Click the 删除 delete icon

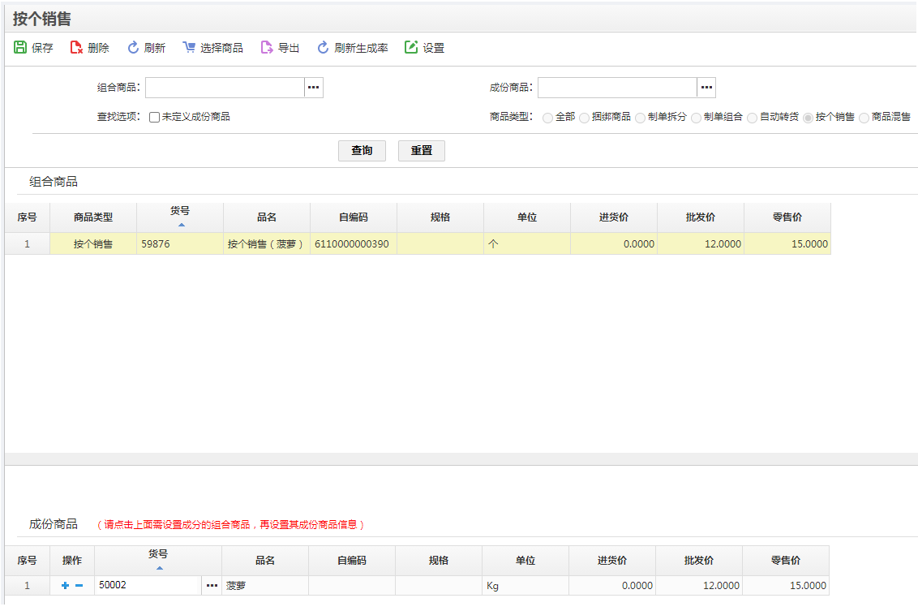click(x=76, y=47)
